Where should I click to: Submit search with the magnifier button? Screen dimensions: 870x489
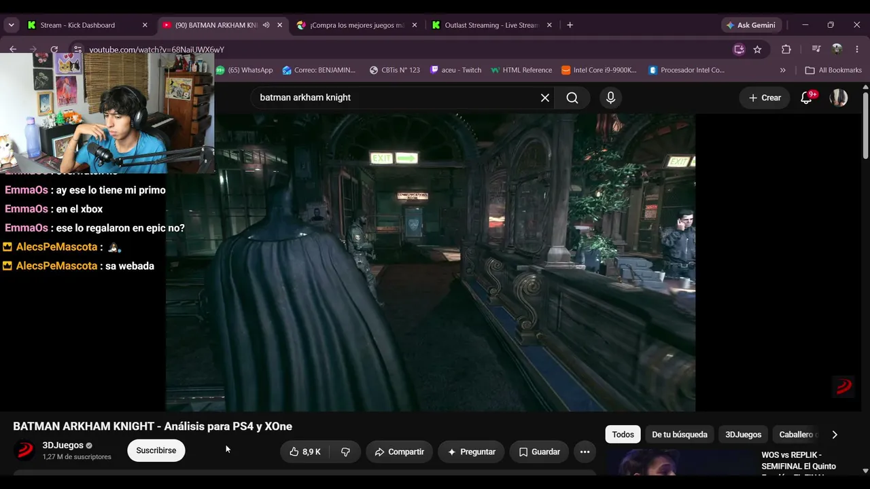pyautogui.click(x=572, y=98)
